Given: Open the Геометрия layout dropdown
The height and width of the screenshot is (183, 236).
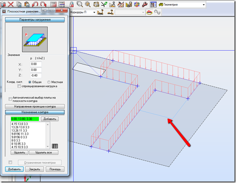Looking at the screenshot, I should tap(203, 5).
